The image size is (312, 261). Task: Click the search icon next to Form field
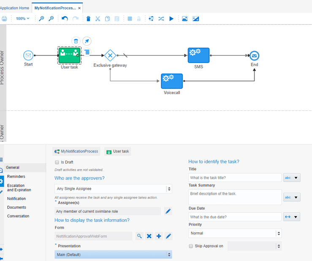pos(139,236)
